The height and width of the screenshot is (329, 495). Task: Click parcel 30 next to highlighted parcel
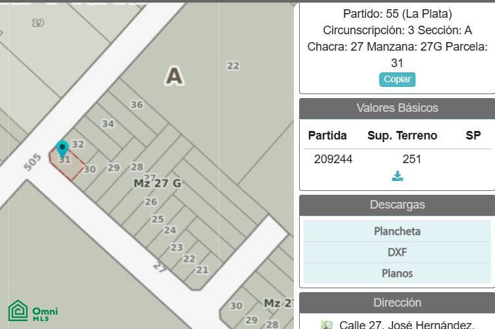tap(89, 169)
